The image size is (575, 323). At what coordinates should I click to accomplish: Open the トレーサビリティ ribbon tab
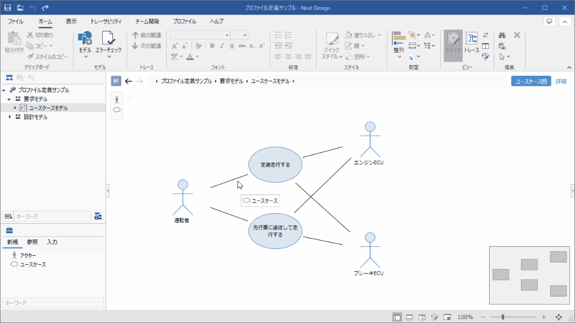click(x=106, y=22)
